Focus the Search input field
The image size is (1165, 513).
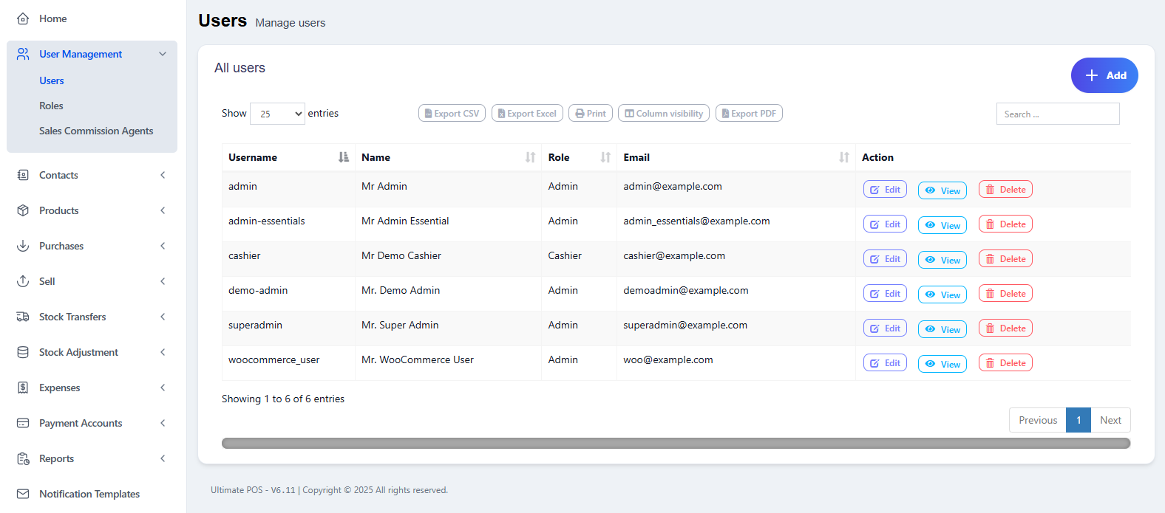tap(1058, 114)
